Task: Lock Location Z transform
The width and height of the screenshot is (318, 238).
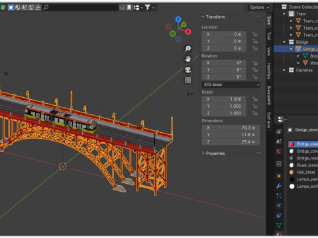Action: [255, 48]
